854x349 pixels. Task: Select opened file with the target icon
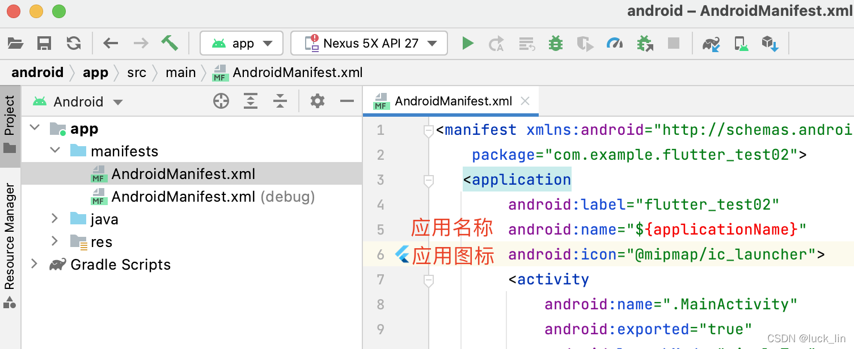[x=221, y=101]
